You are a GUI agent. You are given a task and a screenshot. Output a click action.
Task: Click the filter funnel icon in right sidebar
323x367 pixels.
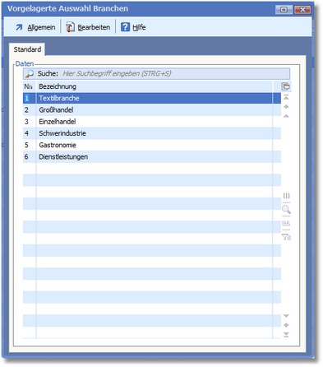[286, 237]
